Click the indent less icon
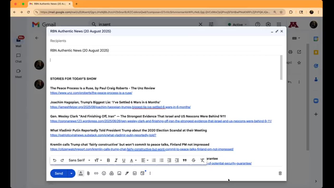 click(x=169, y=160)
